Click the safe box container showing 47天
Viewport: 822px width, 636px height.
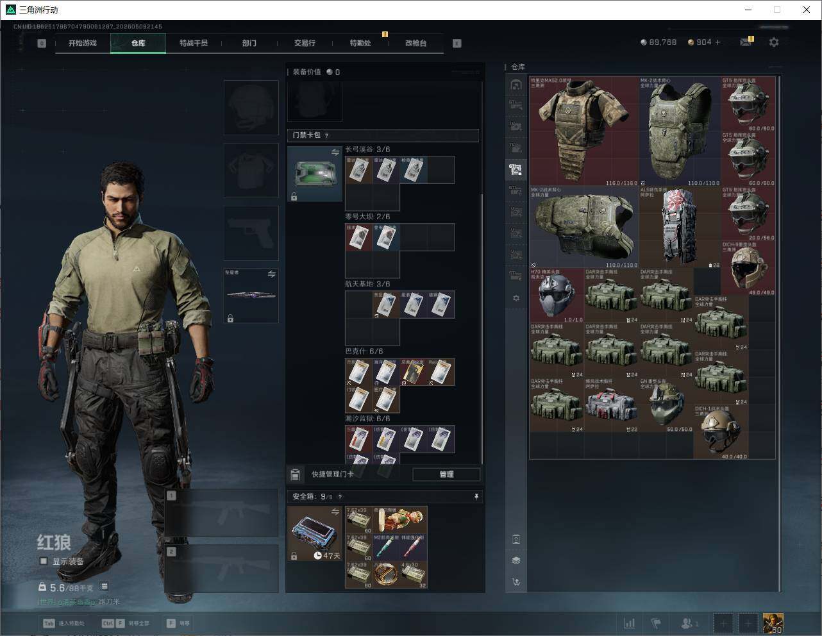click(x=314, y=533)
